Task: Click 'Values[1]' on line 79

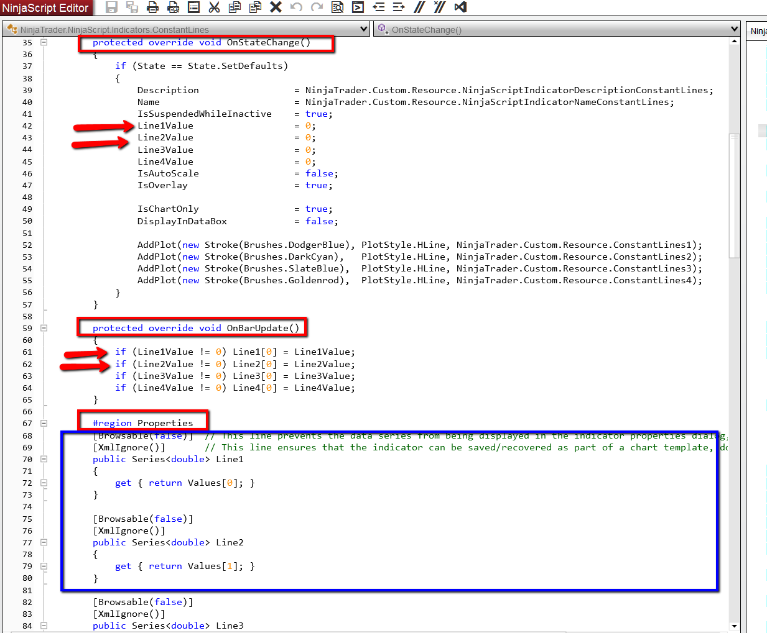Action: pyautogui.click(x=213, y=566)
